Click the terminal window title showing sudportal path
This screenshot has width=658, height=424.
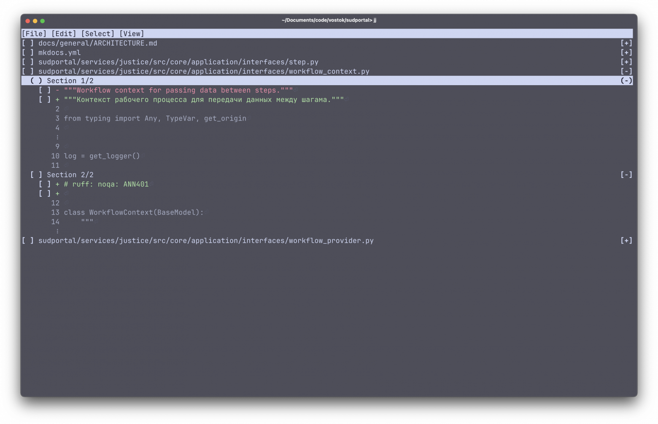click(x=329, y=20)
